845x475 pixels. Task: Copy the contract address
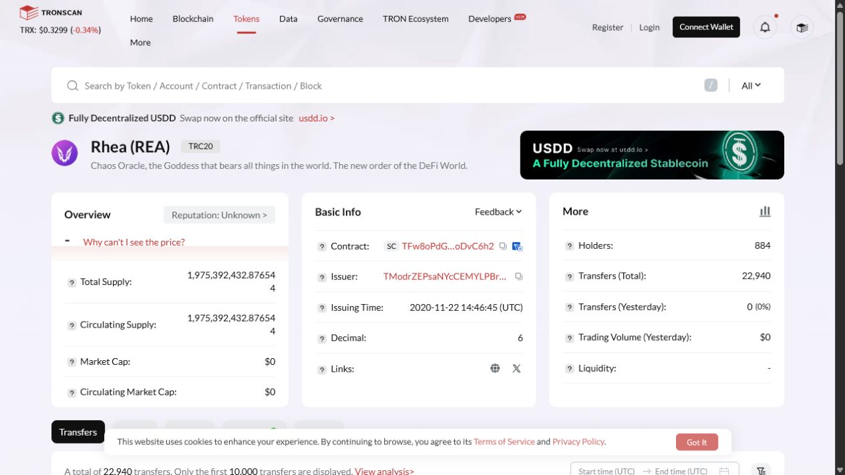(x=503, y=246)
